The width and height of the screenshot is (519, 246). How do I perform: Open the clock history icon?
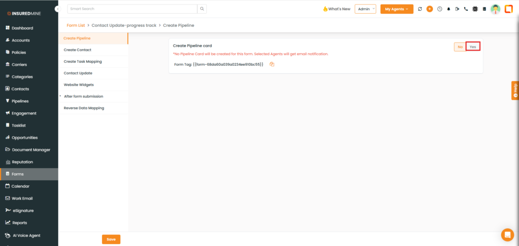[x=439, y=9]
